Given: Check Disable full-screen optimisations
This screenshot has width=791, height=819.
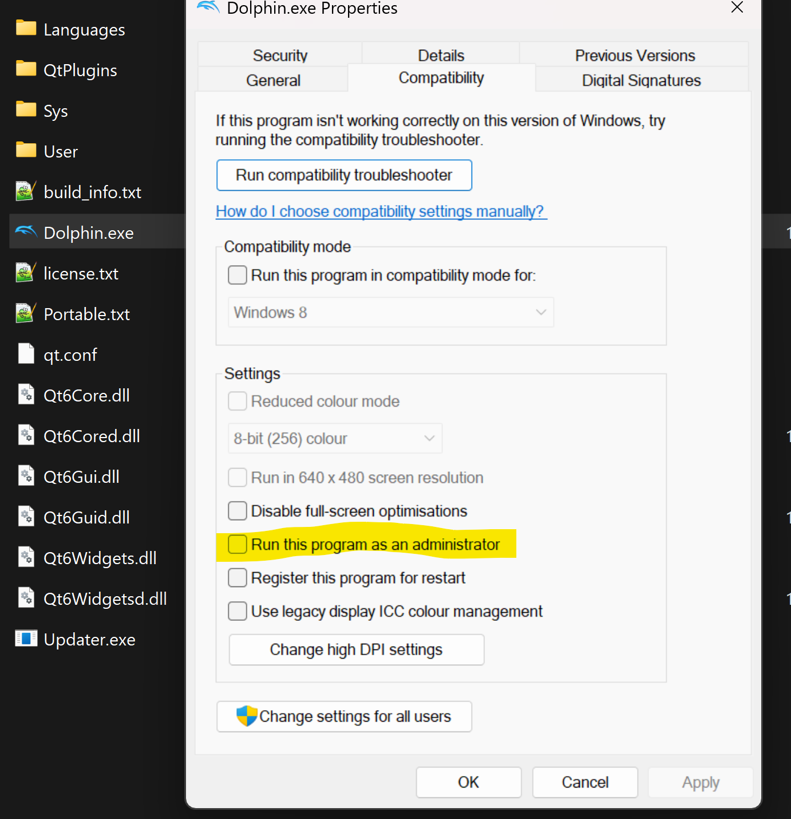Looking at the screenshot, I should coord(238,510).
